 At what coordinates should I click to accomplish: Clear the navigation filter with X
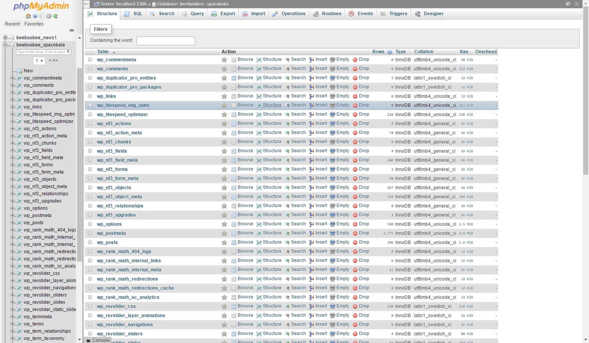[x=68, y=52]
